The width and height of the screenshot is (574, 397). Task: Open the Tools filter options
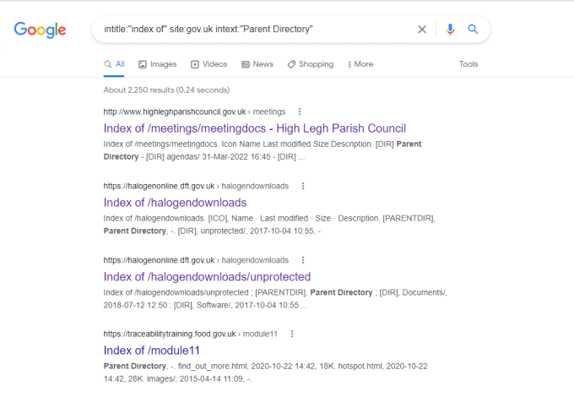pos(468,64)
